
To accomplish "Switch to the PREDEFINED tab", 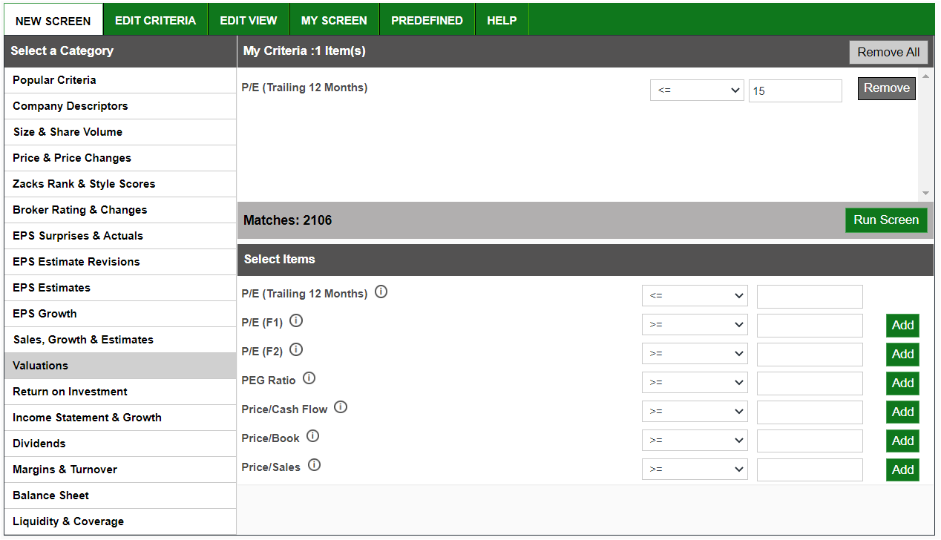I will (x=427, y=20).
